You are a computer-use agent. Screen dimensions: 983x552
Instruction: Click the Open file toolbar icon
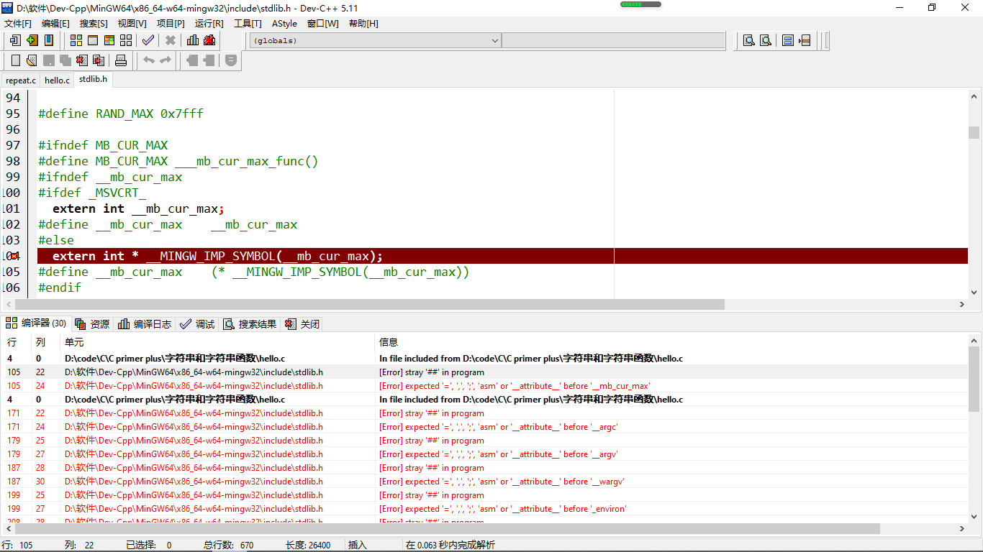pos(32,60)
